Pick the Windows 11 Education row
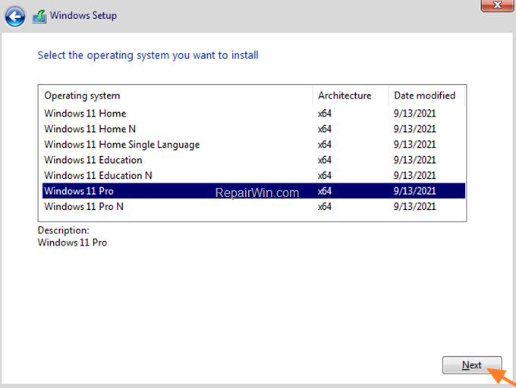The image size is (516, 388). (x=253, y=160)
